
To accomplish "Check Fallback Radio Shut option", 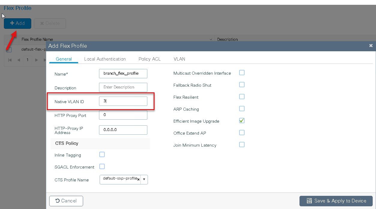I will (242, 85).
